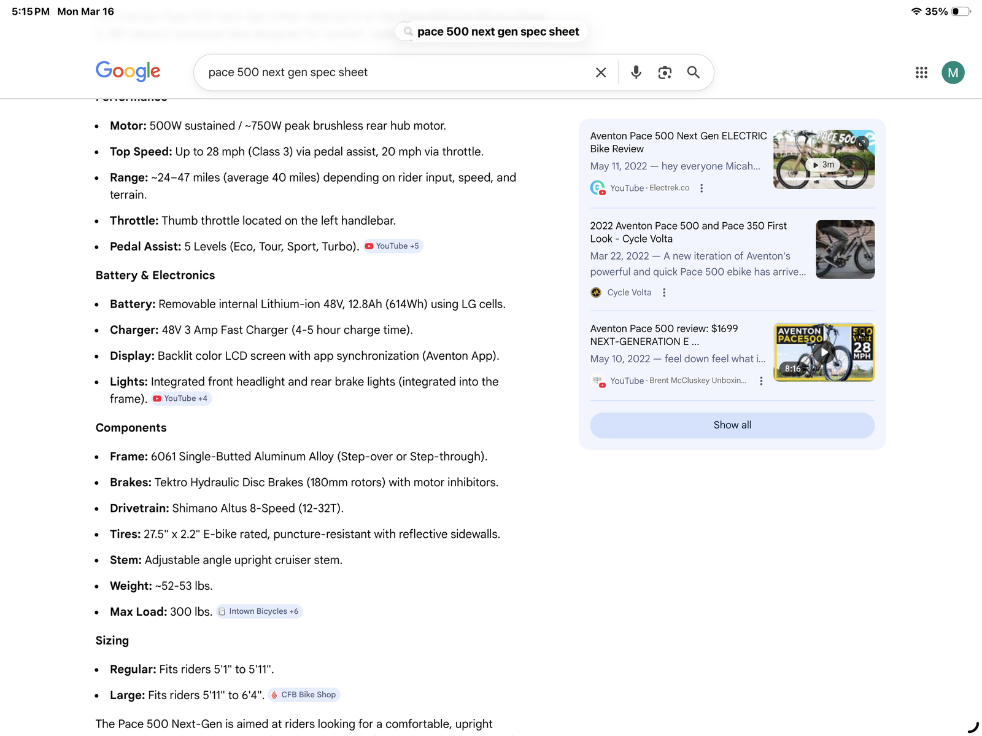Open Google Lens image search
982x736 pixels.
pyautogui.click(x=665, y=72)
